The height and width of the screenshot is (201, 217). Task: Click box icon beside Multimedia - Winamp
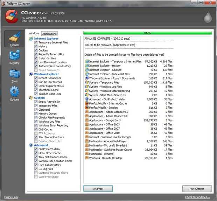(87, 154)
